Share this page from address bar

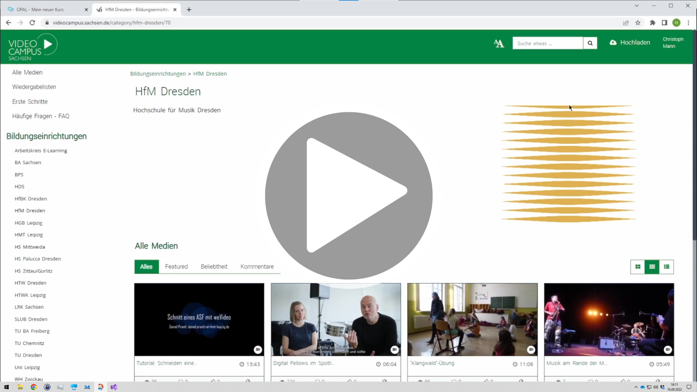[x=626, y=23]
